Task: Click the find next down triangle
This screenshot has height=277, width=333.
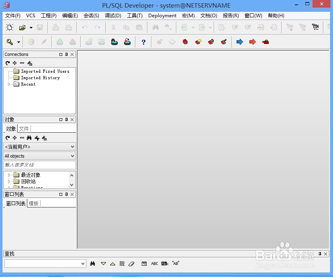Action: [103, 264]
